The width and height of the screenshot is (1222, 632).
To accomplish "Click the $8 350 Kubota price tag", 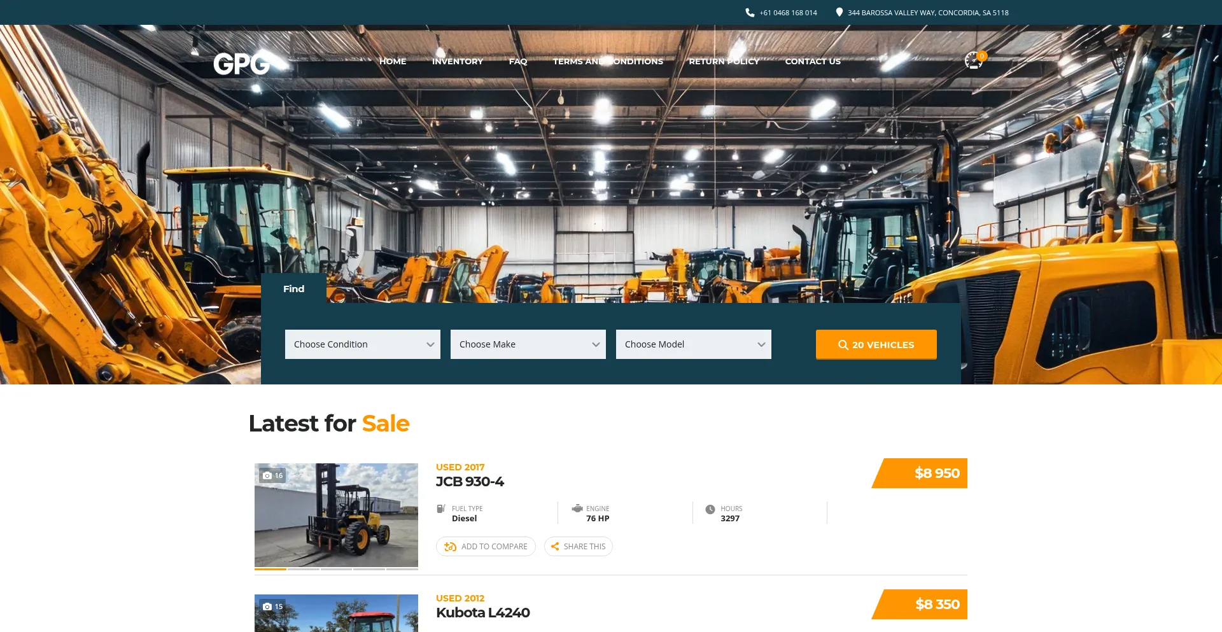I will pyautogui.click(x=920, y=604).
